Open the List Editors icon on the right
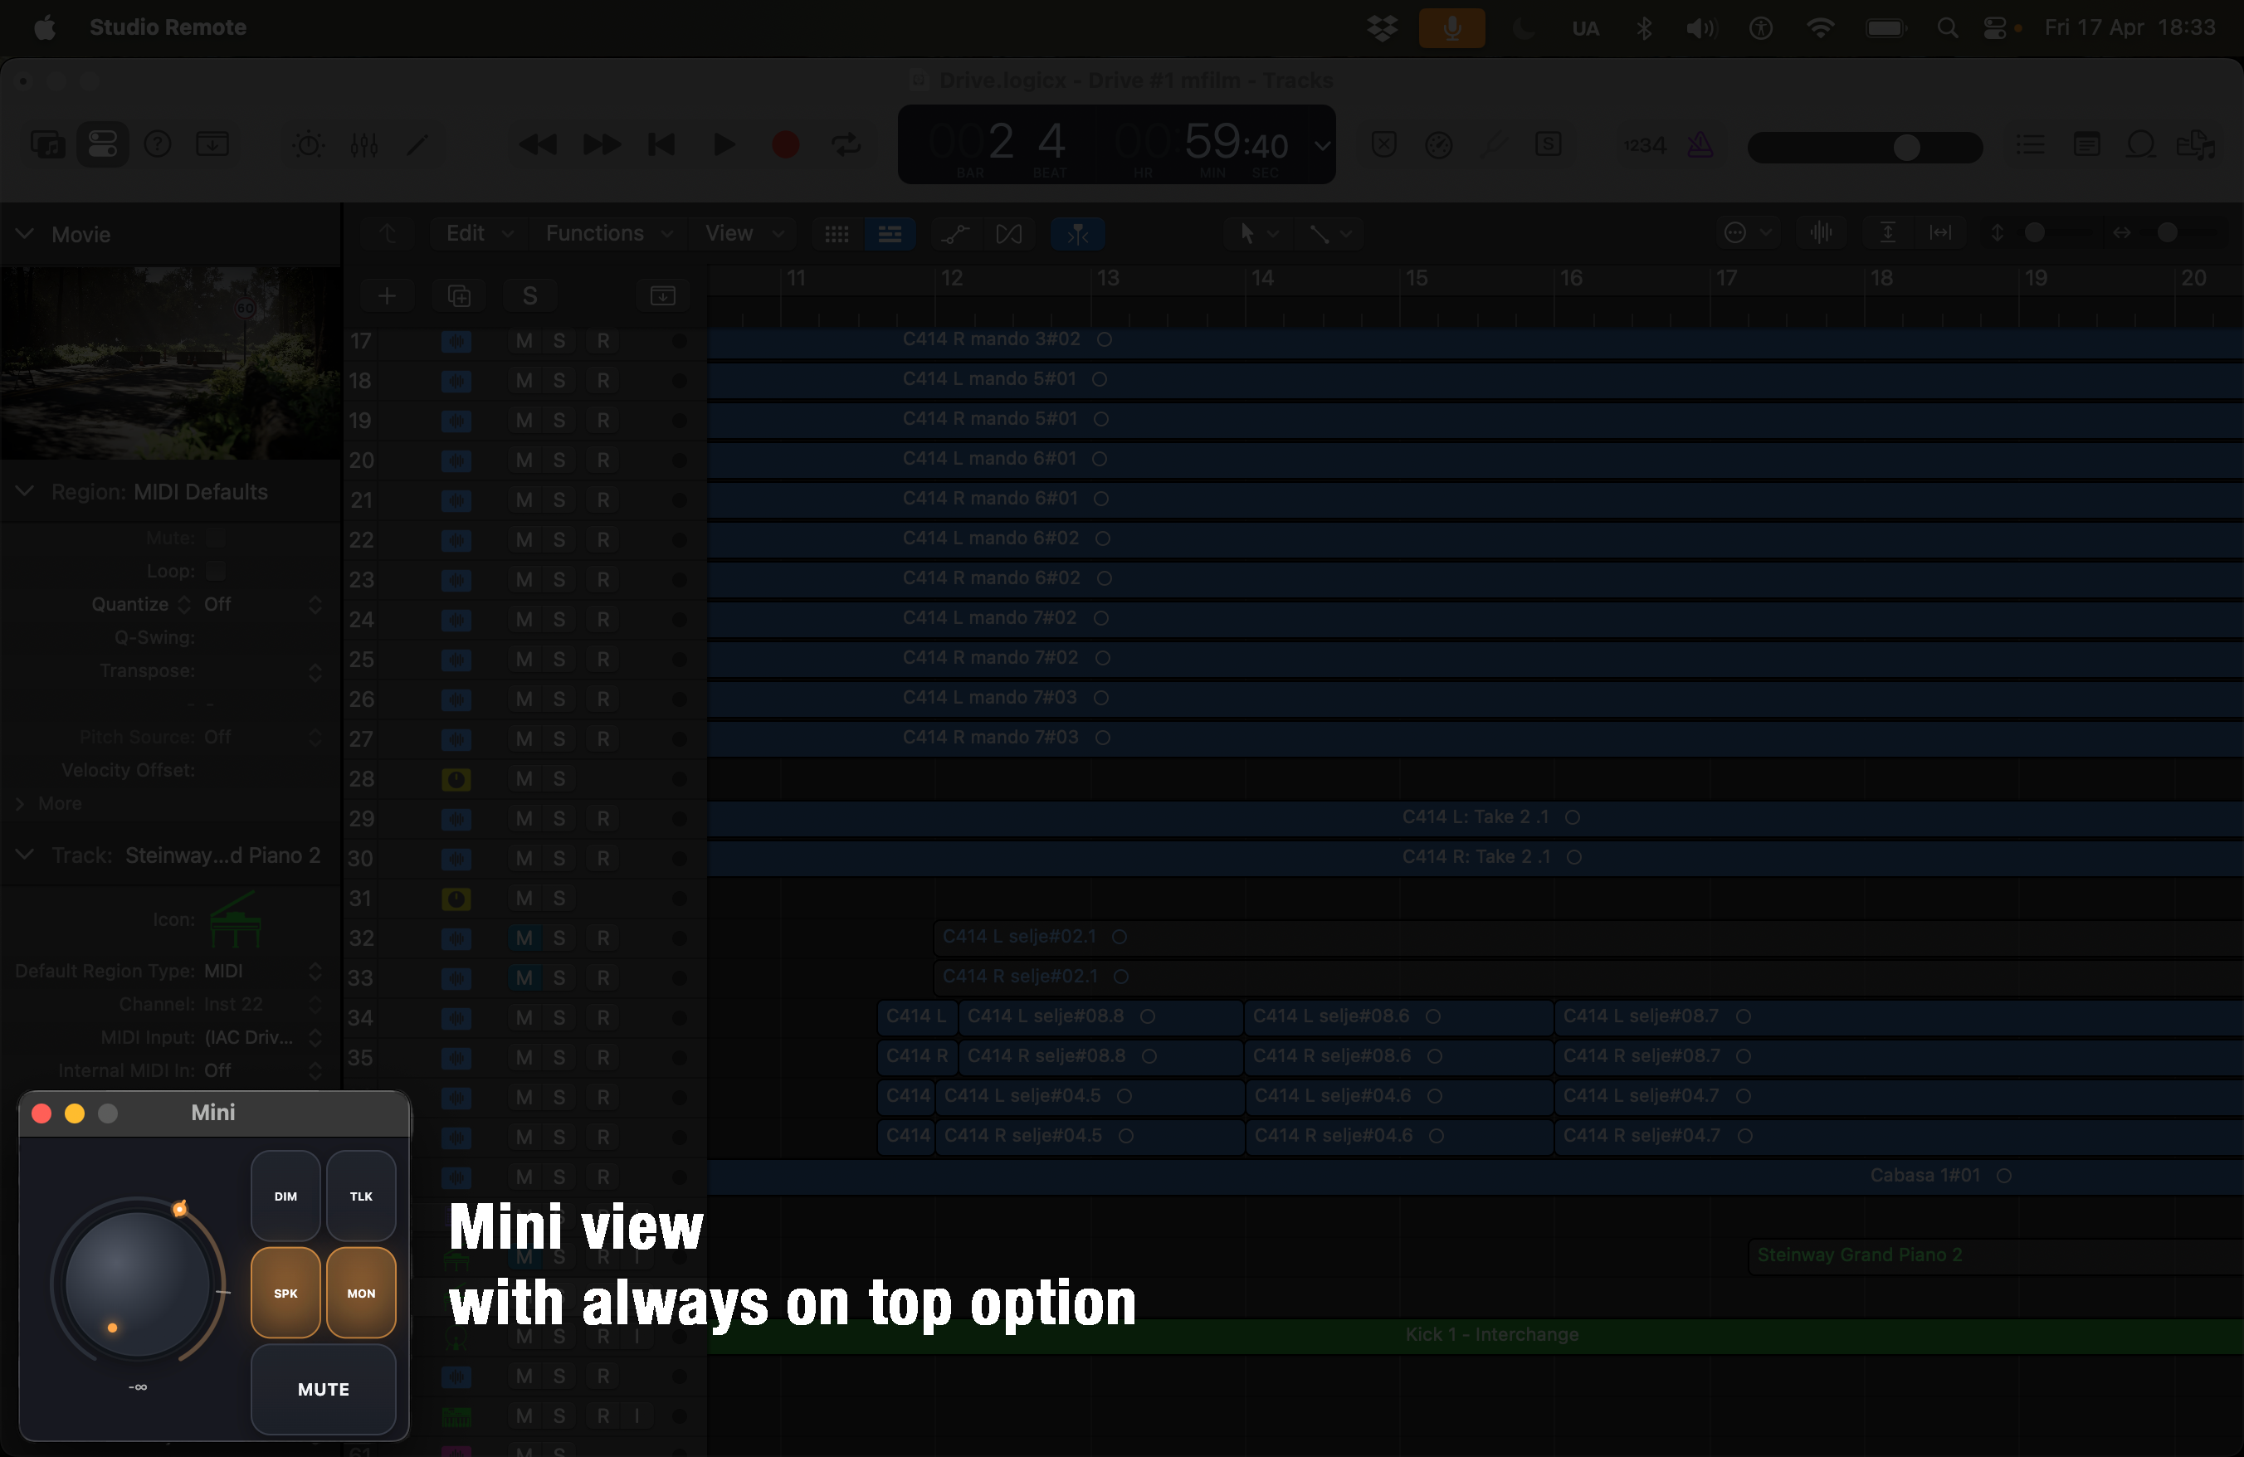 (2032, 144)
